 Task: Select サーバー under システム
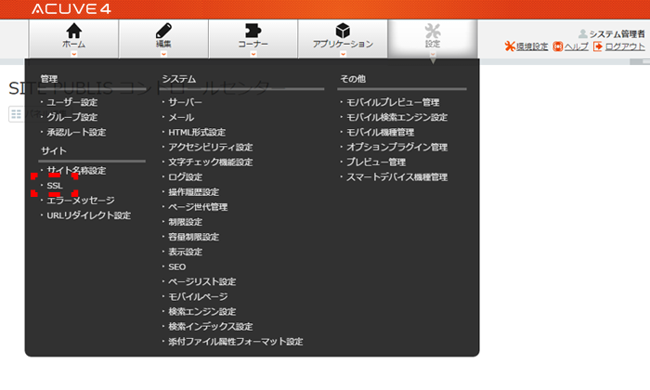click(185, 102)
